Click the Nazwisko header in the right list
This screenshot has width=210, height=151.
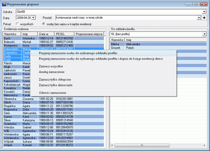click(x=117, y=40)
